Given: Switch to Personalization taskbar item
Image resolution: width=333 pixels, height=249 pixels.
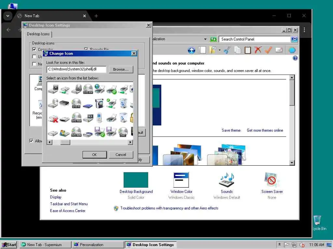Looking at the screenshot, I should coord(98,245).
